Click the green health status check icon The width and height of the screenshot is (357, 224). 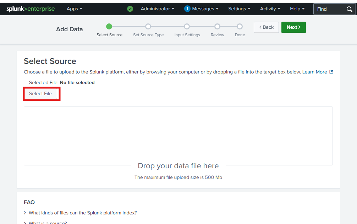pos(130,9)
